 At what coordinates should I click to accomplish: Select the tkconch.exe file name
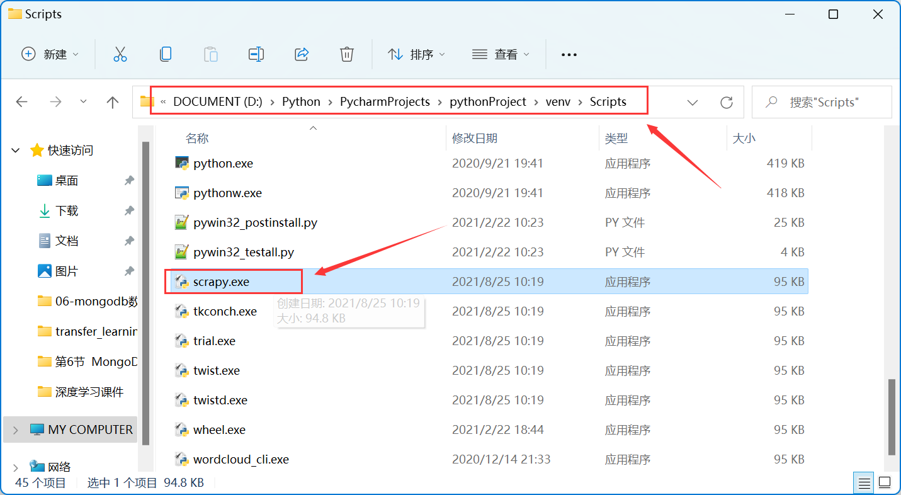pyautogui.click(x=225, y=311)
